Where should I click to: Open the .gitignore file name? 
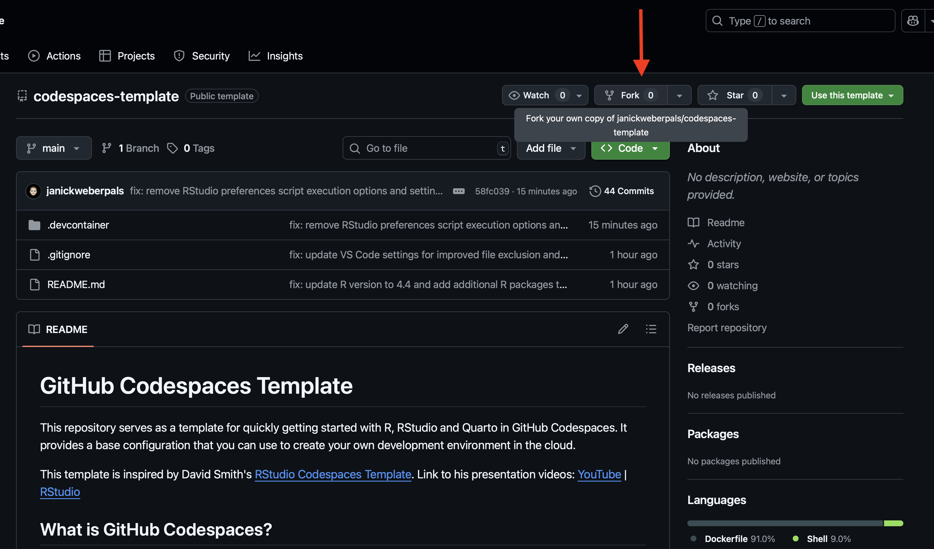[x=69, y=255]
